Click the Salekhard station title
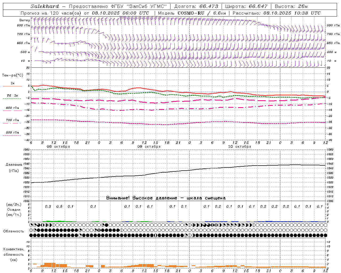This screenshot has height=273, width=341. 44,6
